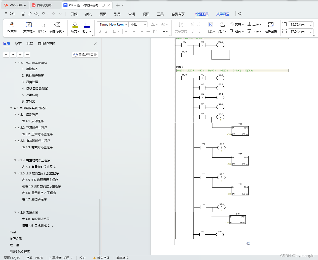The height and width of the screenshot is (260, 318).
Task: Click the align left icon
Action: [x=127, y=31]
